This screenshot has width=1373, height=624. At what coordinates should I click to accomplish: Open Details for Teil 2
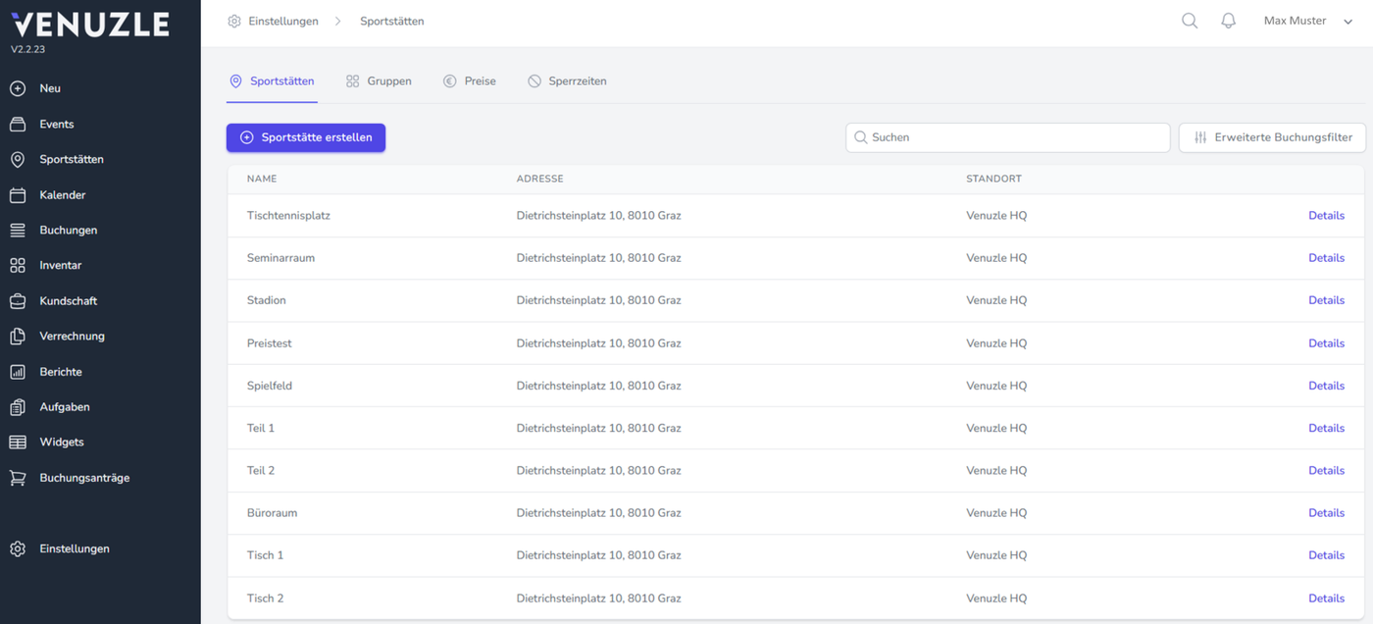point(1326,471)
